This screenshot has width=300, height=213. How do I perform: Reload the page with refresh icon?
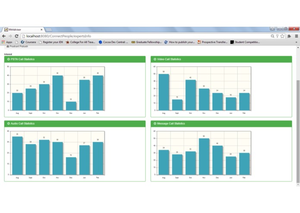(17, 36)
